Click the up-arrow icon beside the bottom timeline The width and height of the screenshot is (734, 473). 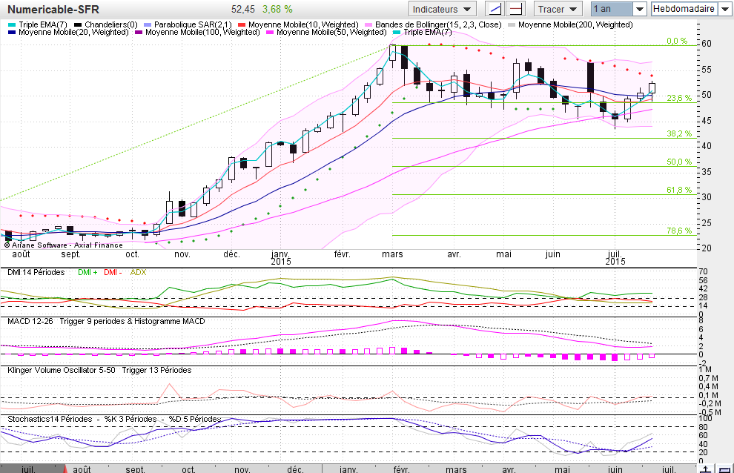pyautogui.click(x=705, y=469)
